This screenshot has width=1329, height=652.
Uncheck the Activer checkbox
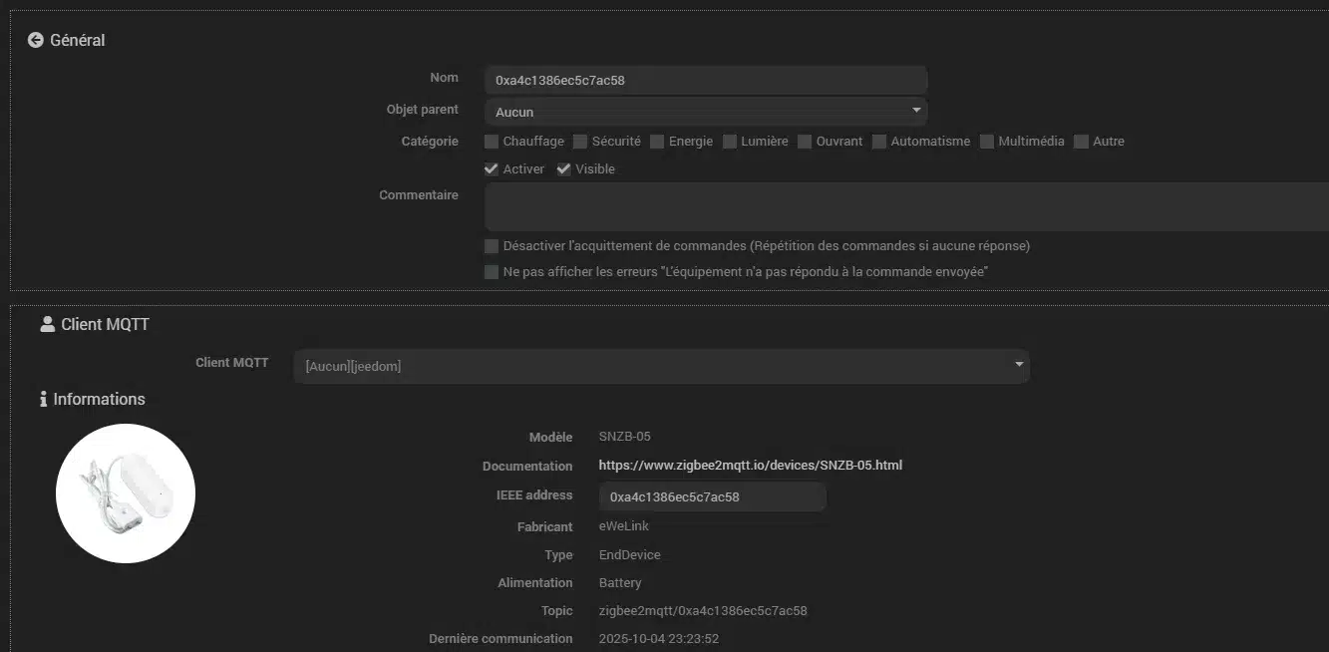(492, 169)
